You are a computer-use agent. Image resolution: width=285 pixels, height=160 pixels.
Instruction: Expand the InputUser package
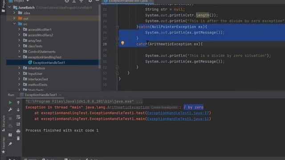[19, 73]
